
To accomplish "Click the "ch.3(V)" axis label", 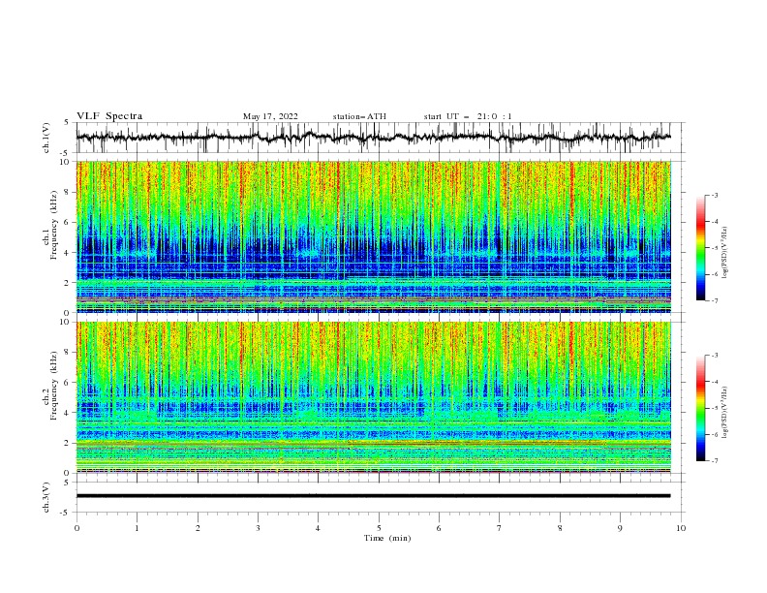I will 46,497.
